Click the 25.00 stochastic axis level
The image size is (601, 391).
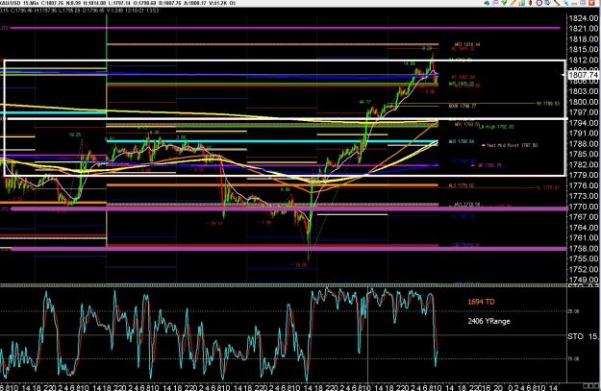click(x=573, y=311)
